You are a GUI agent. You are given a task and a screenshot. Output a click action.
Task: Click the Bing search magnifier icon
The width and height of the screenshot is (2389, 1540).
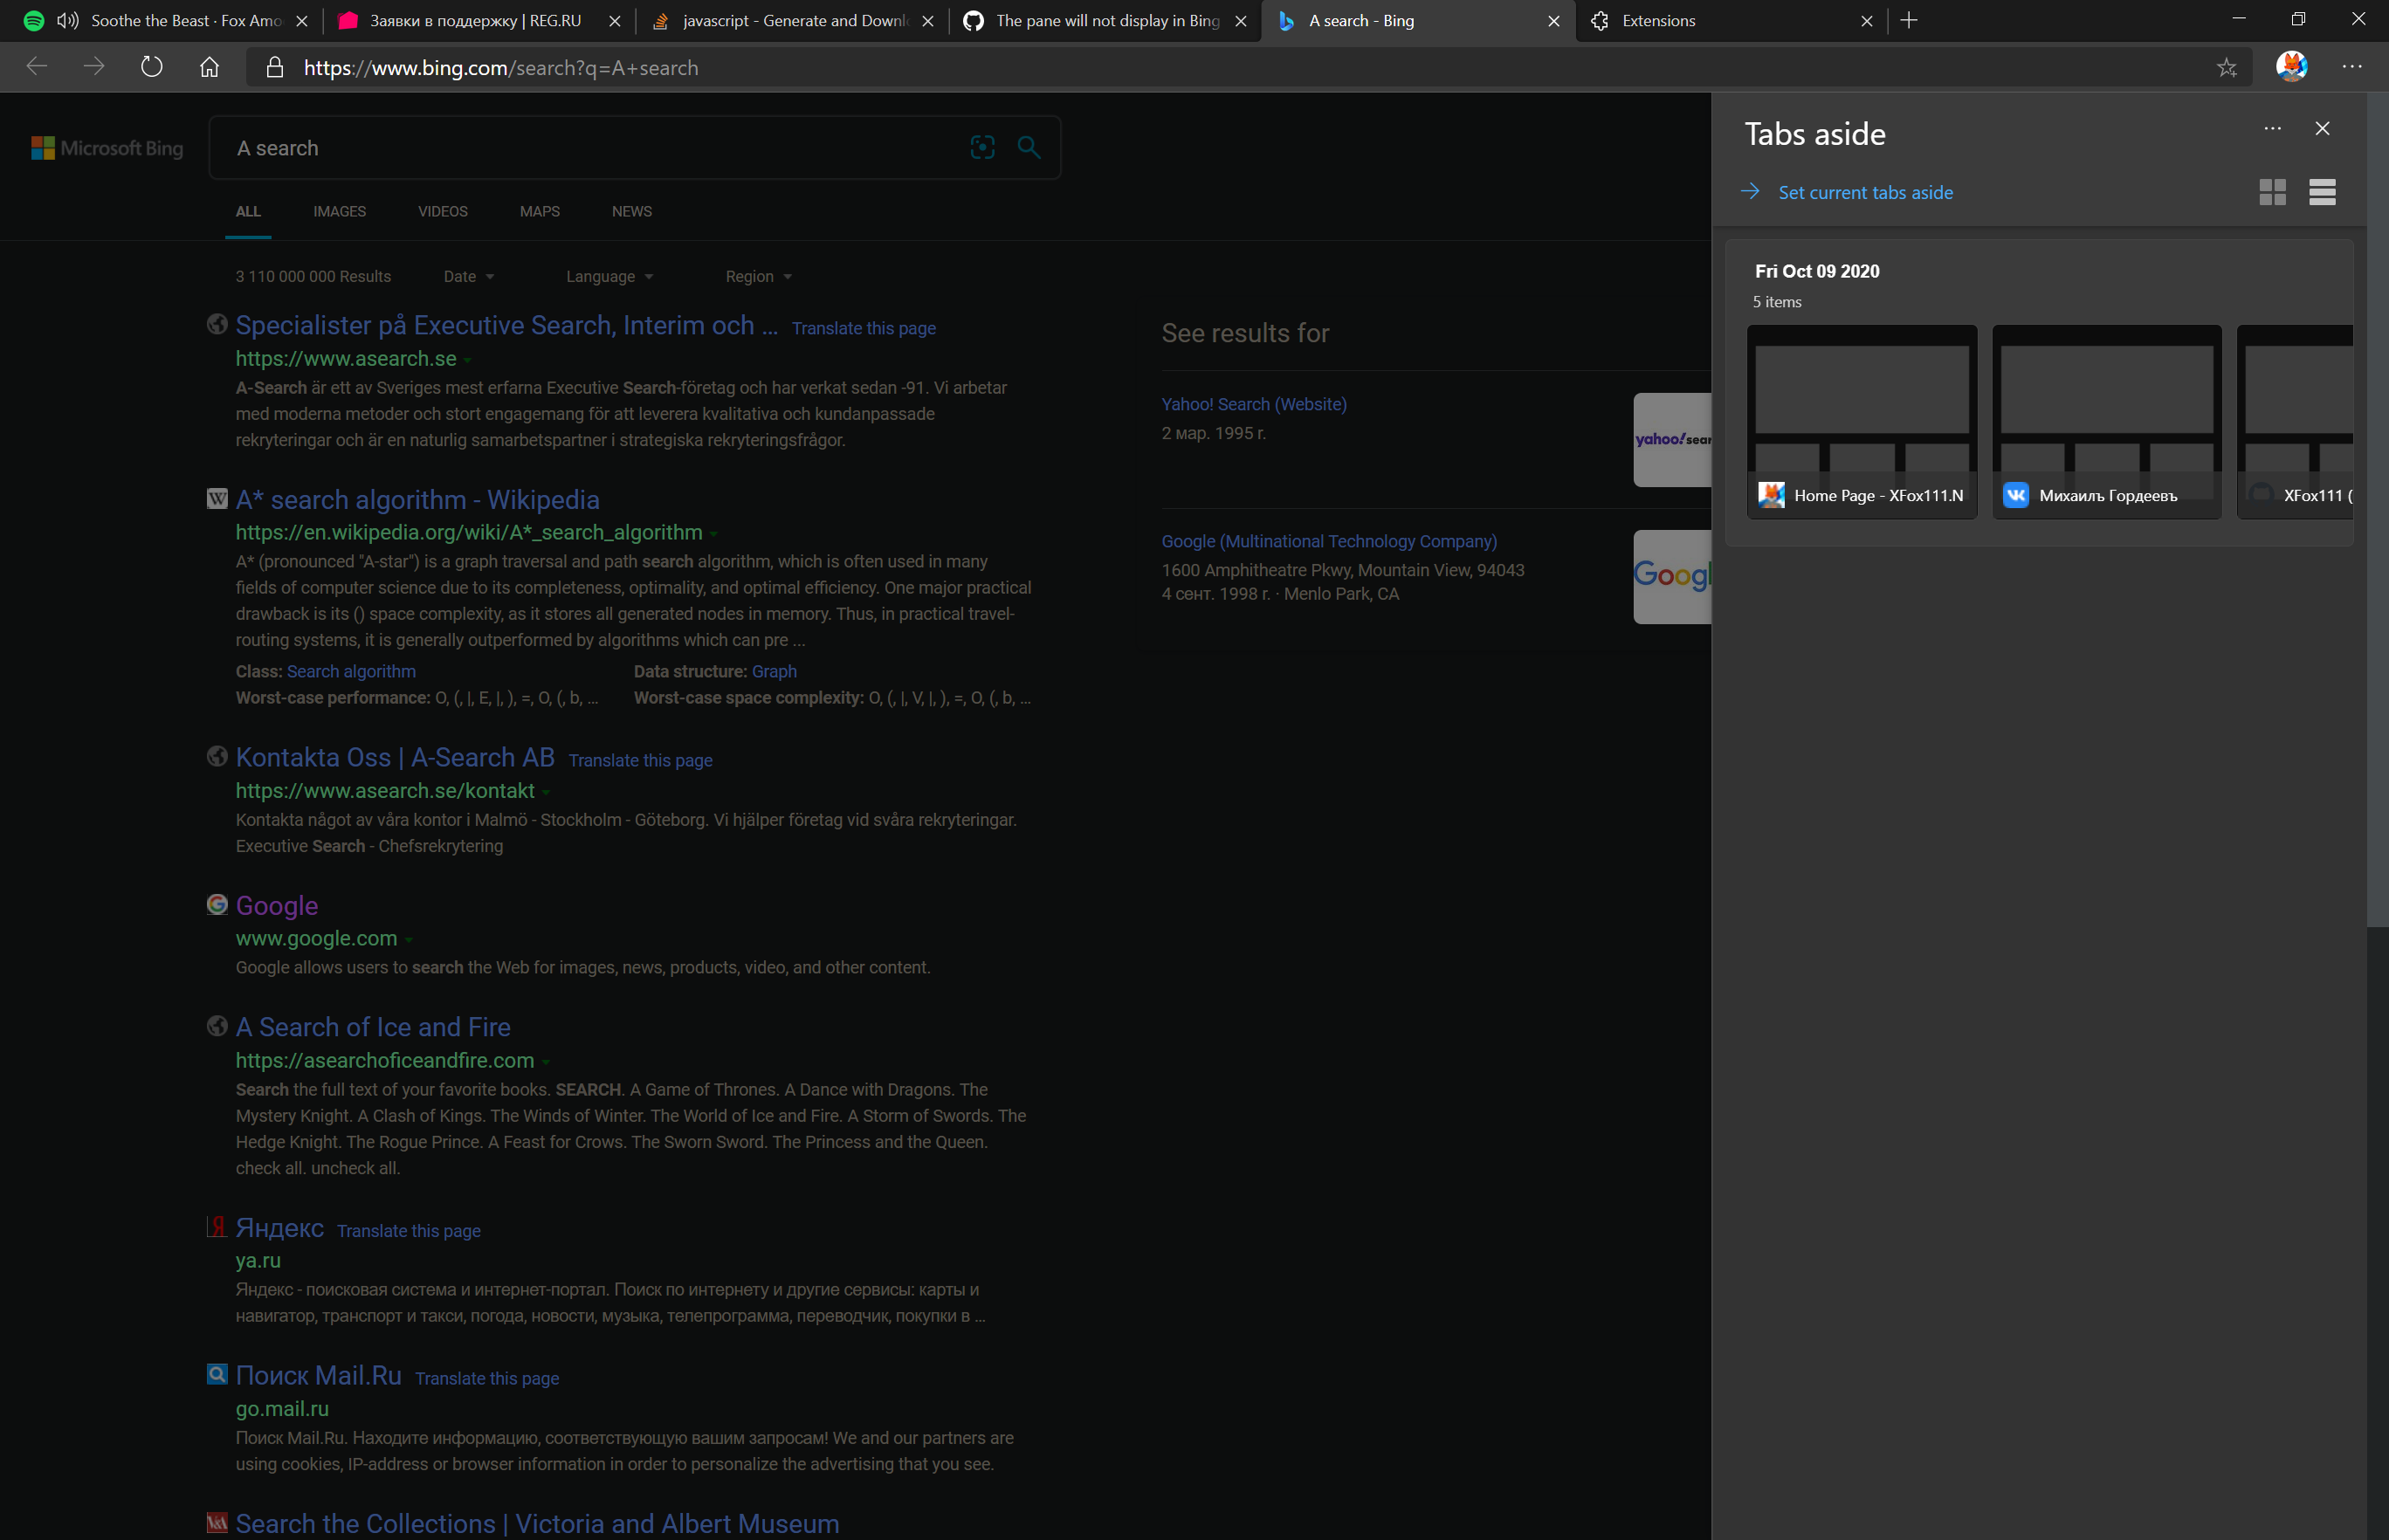(1028, 147)
